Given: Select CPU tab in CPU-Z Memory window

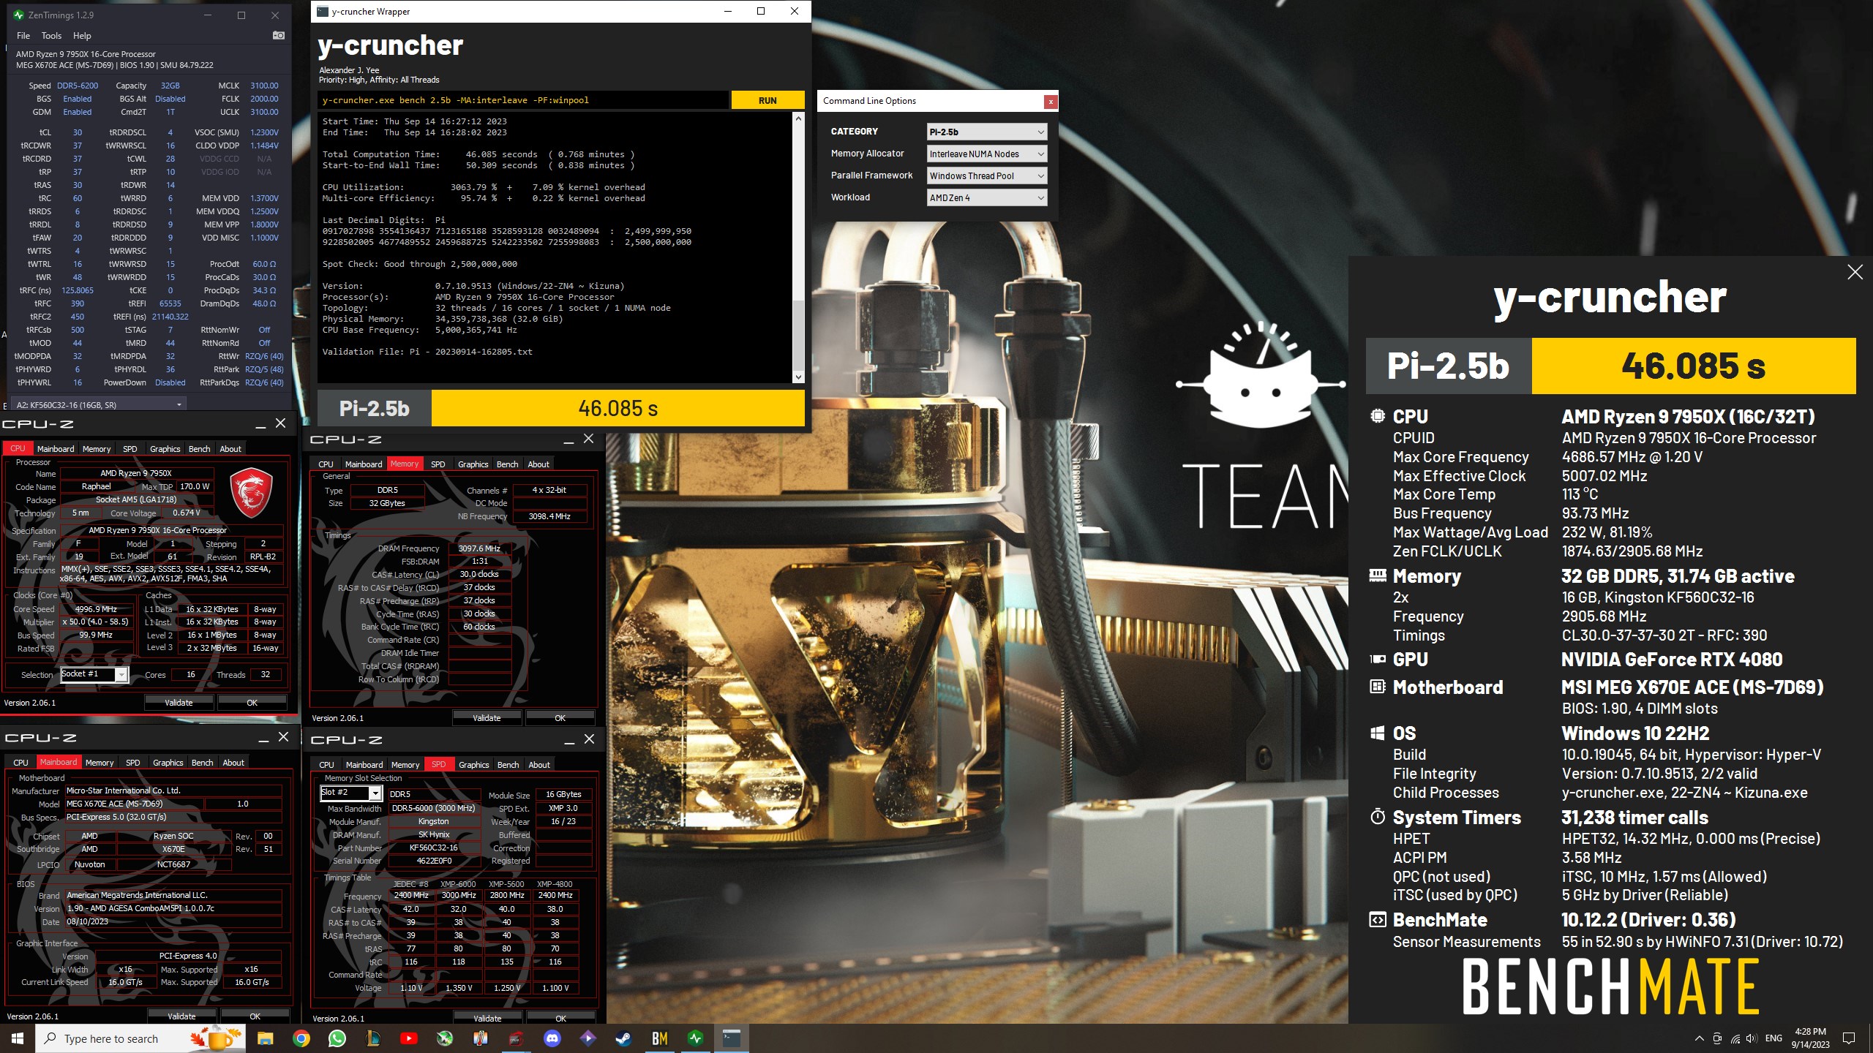Looking at the screenshot, I should [x=326, y=464].
